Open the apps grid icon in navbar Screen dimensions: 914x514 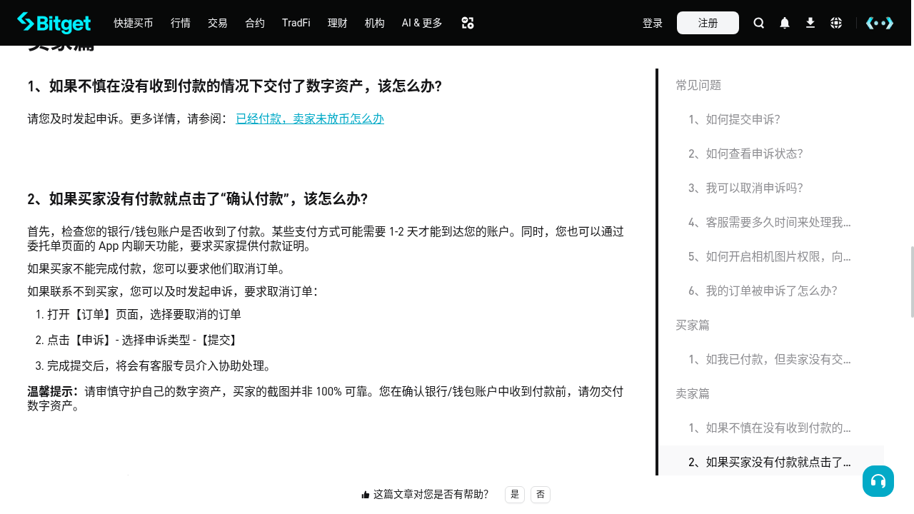(468, 23)
